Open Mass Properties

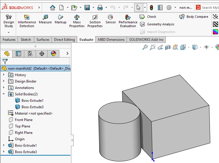tap(77, 21)
